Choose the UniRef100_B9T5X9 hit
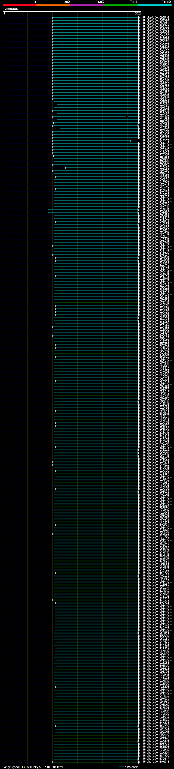 (156, 110)
